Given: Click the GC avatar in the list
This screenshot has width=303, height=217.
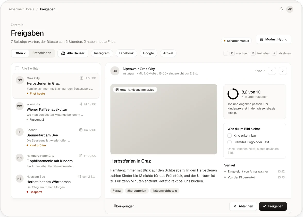Looking at the screenshot, I should pos(20,80).
